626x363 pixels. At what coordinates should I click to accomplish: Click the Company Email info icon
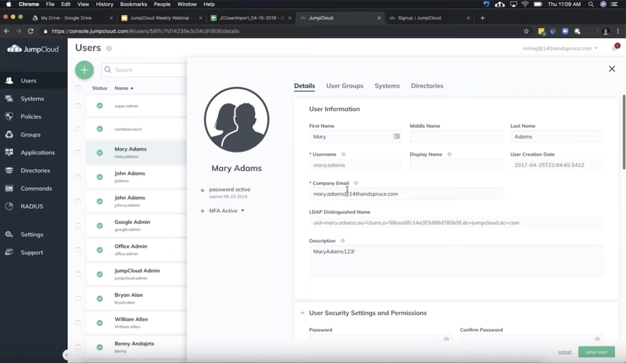click(x=356, y=183)
